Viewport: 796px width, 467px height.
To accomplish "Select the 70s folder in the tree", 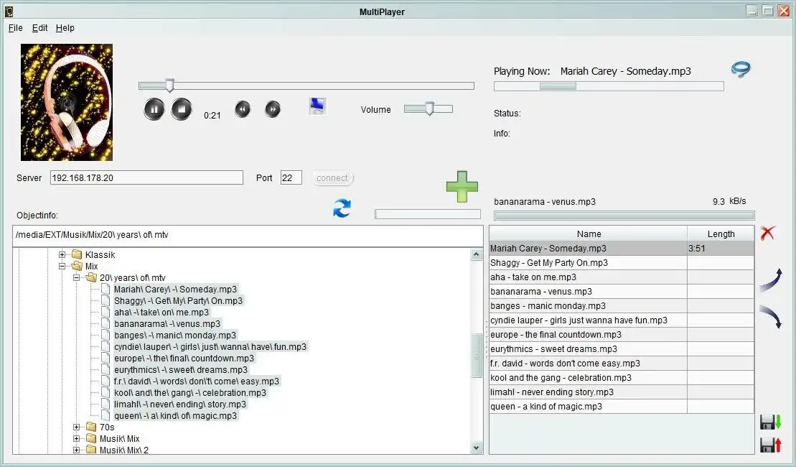I will click(107, 427).
